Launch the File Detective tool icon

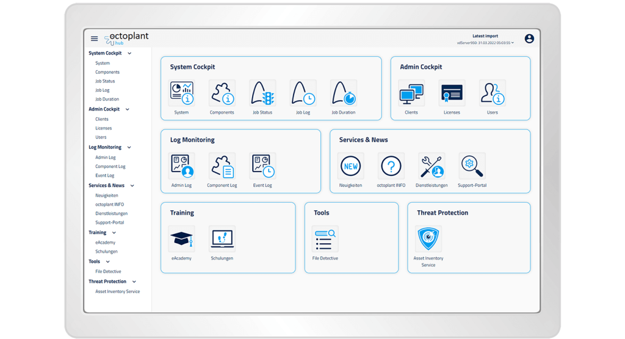[325, 239]
